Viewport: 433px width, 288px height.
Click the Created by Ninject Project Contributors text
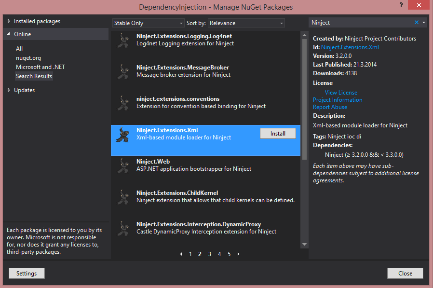click(x=364, y=39)
